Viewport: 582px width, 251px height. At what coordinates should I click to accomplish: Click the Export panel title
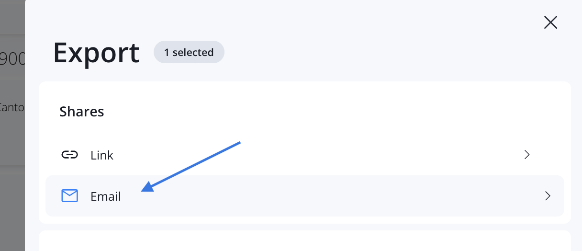tap(96, 53)
